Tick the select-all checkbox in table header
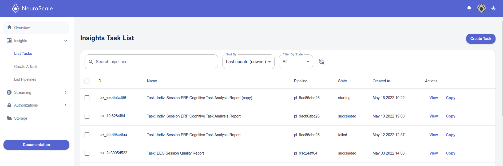The height and width of the screenshot is (166, 503). click(87, 81)
